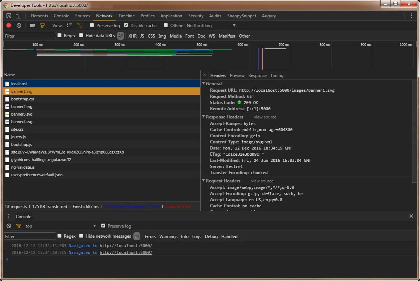Switch to the Sources tab

(82, 16)
